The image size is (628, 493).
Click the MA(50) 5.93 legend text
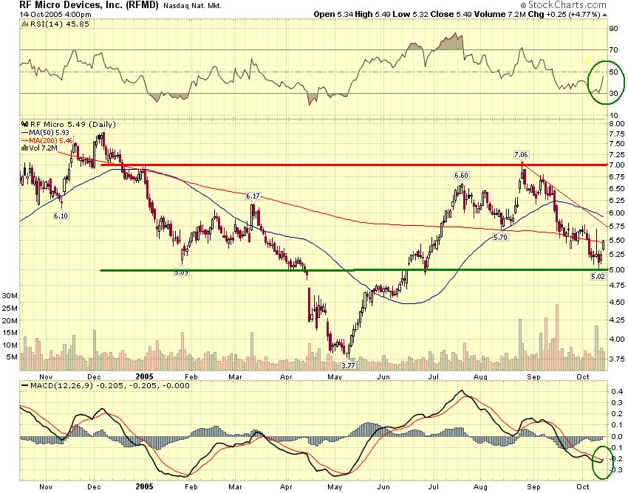(49, 132)
